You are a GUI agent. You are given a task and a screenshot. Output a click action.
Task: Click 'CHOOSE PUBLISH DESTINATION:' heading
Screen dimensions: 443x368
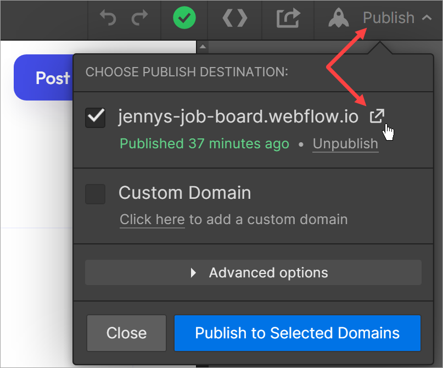point(187,72)
